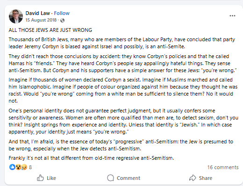The image size is (243, 186).
Task: Click the paragraph starting "Imagine if thousands"
Action: tap(123, 90)
